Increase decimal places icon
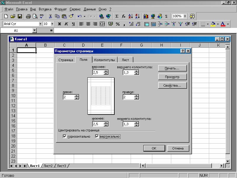This screenshot has width=237, height=178. point(131,24)
